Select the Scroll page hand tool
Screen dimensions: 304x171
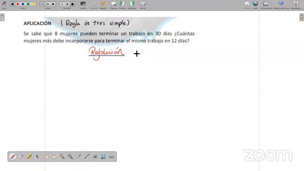54,157
